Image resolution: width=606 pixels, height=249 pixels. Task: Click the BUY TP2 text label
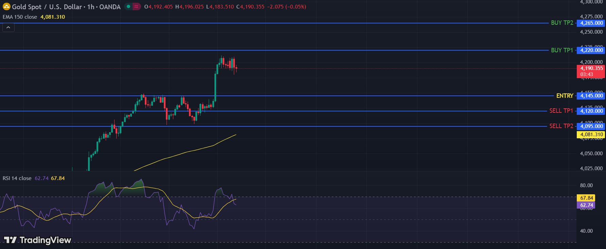coord(562,23)
